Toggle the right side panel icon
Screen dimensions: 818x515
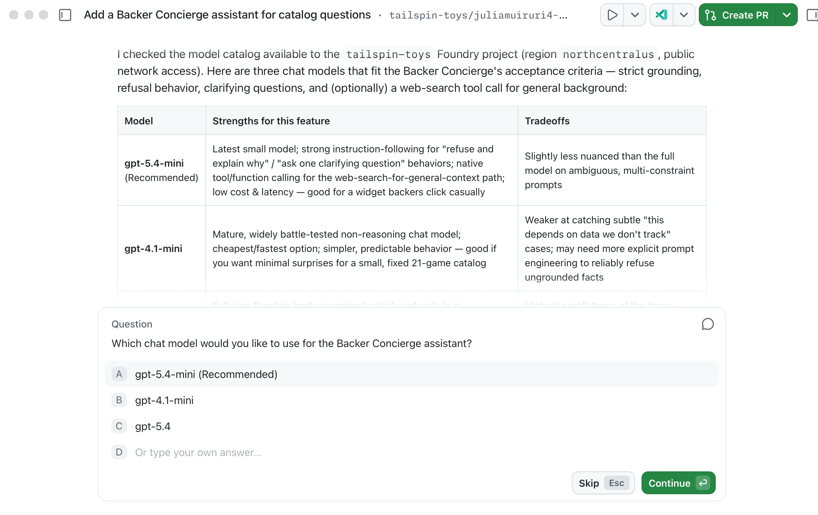tap(812, 15)
